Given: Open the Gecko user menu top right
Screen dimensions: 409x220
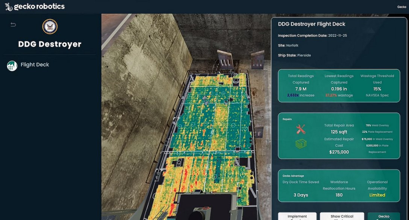Looking at the screenshot, I should point(401,7).
